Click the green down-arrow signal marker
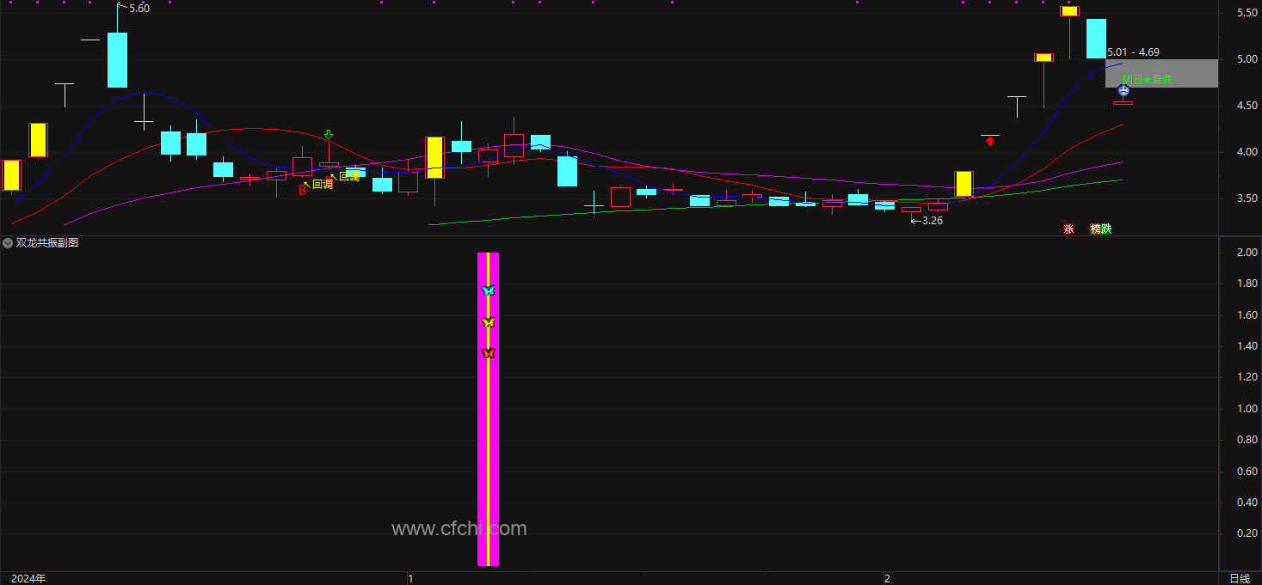The height and width of the screenshot is (585, 1262). pos(329,135)
